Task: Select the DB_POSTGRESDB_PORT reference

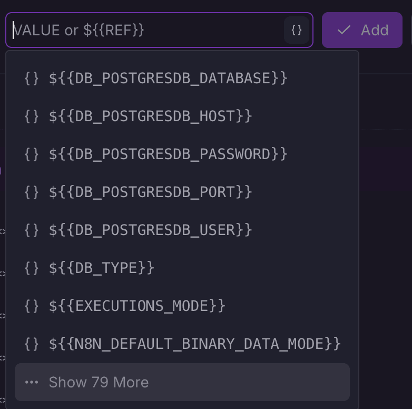Action: coord(150,192)
